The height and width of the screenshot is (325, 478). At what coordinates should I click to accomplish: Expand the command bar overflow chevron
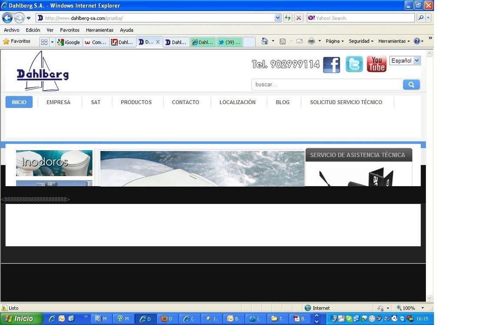pos(430,38)
